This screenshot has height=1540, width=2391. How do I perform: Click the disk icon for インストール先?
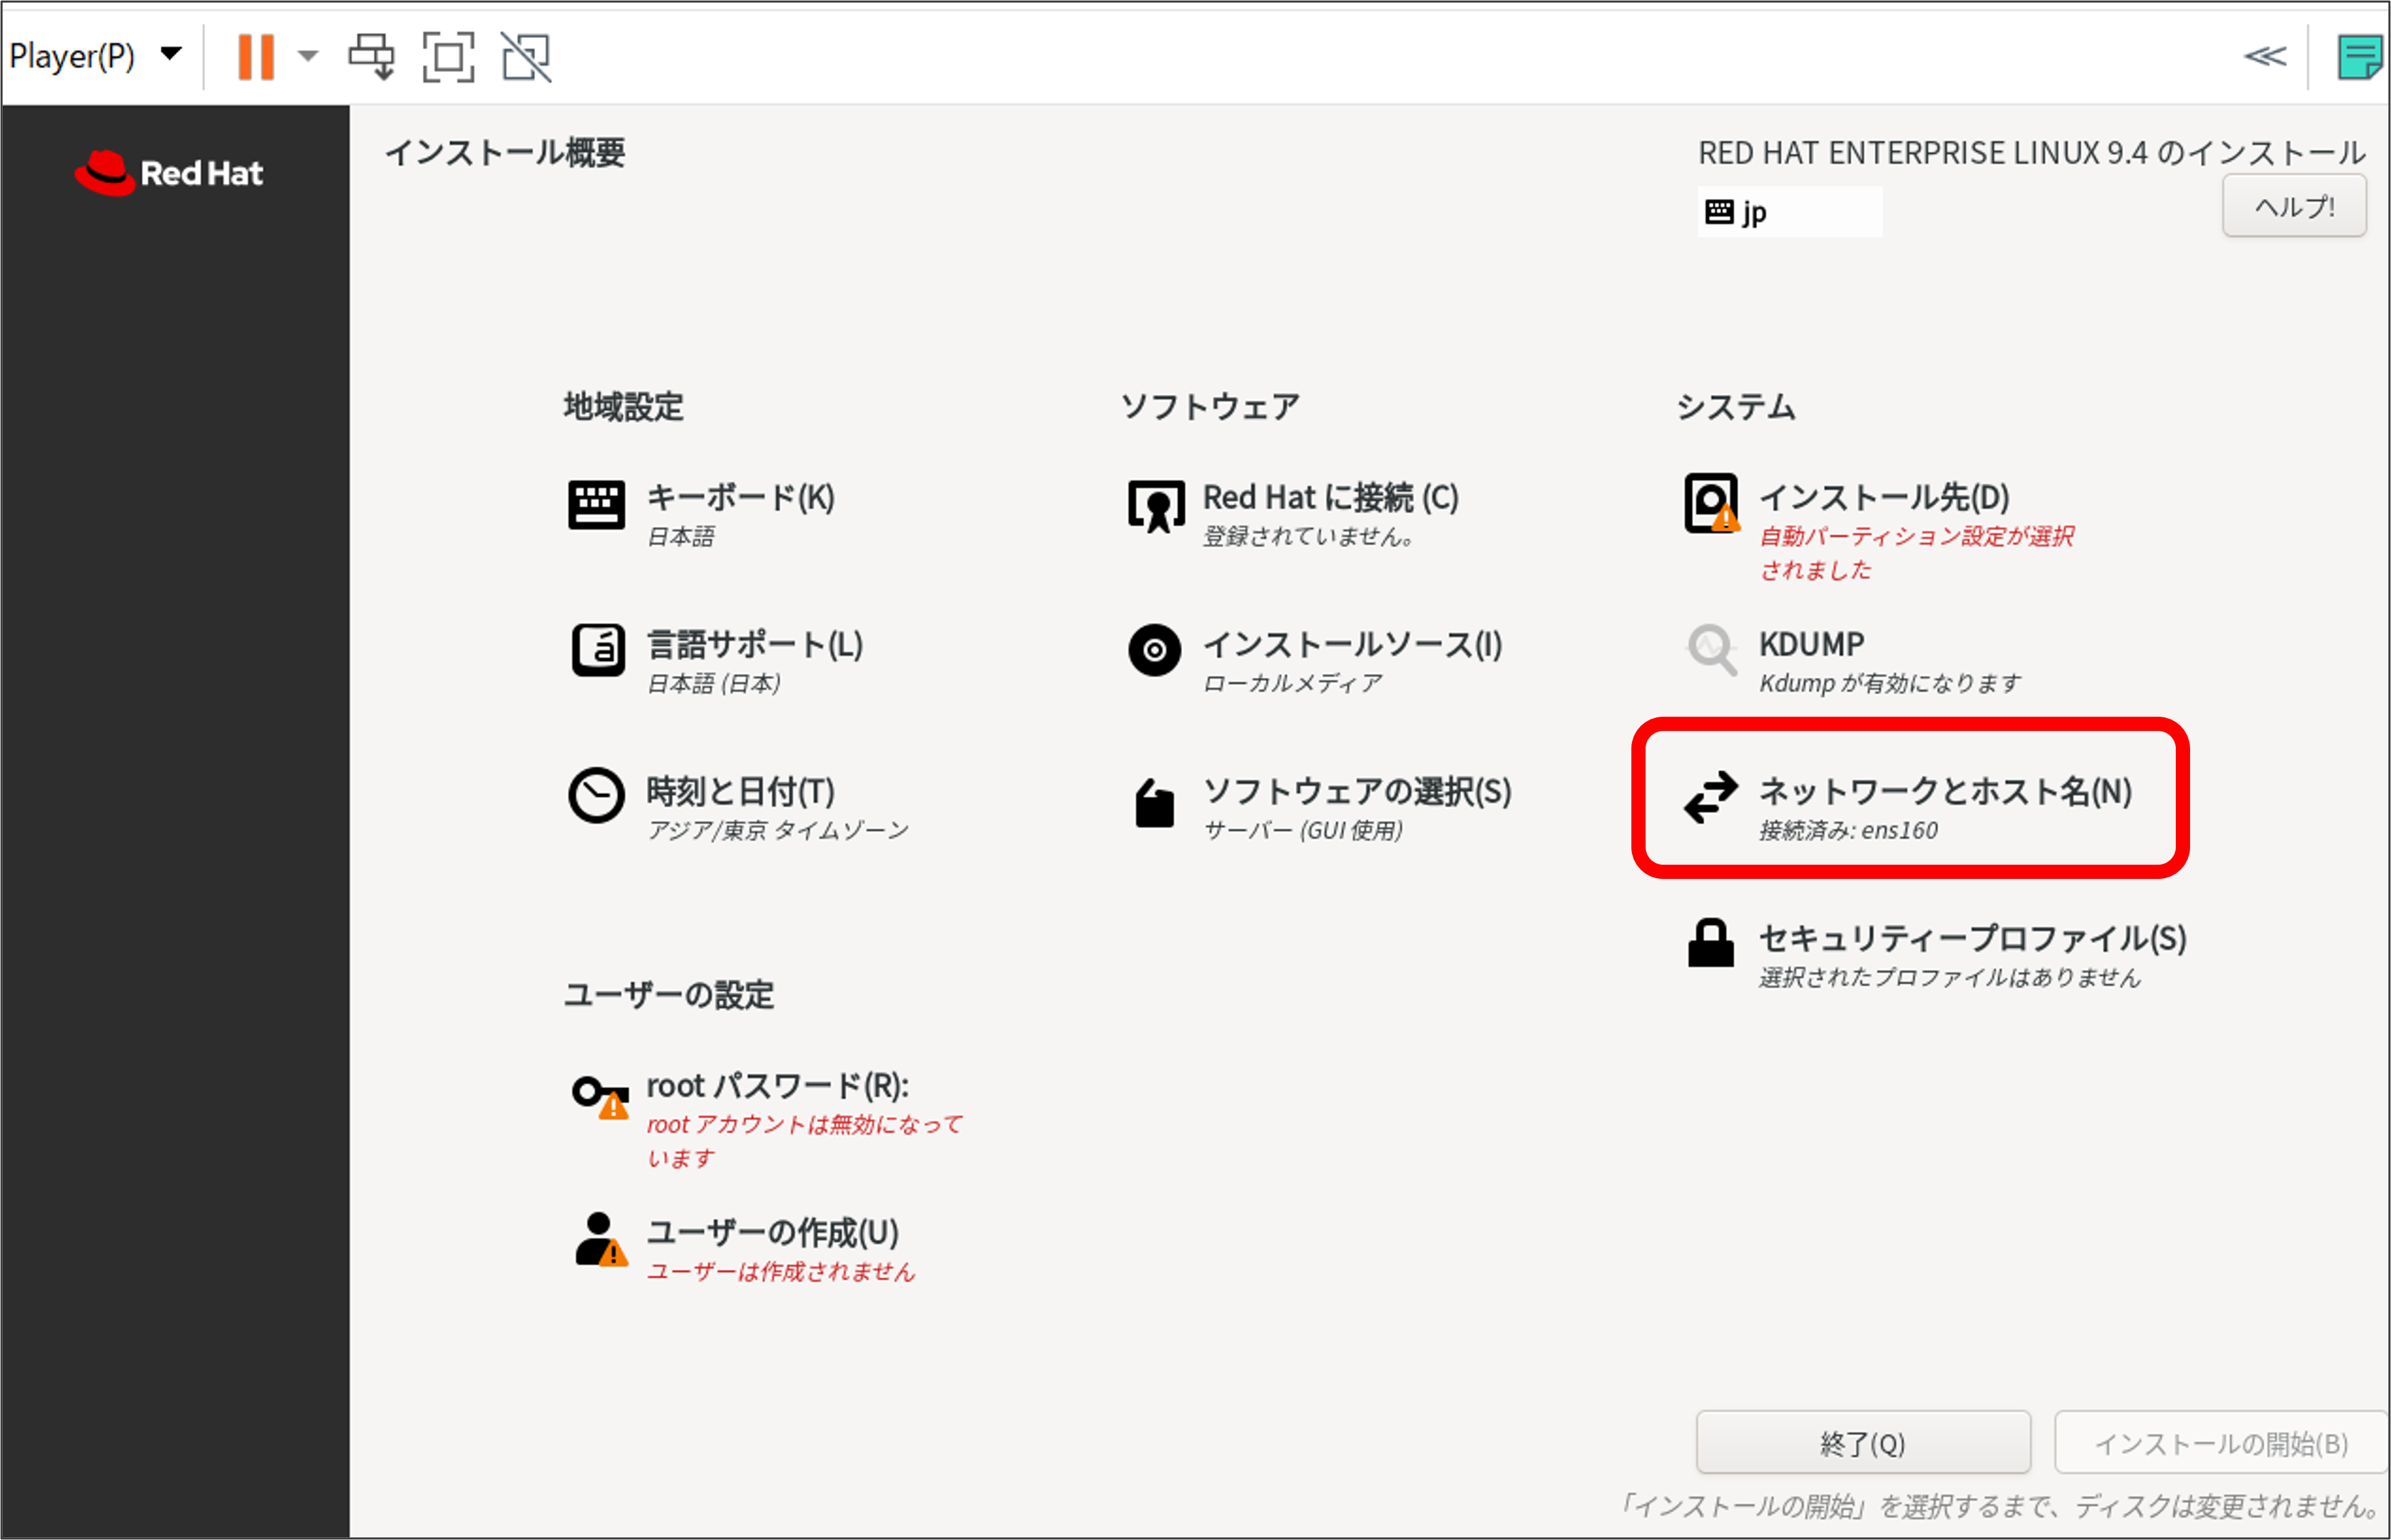(1710, 503)
